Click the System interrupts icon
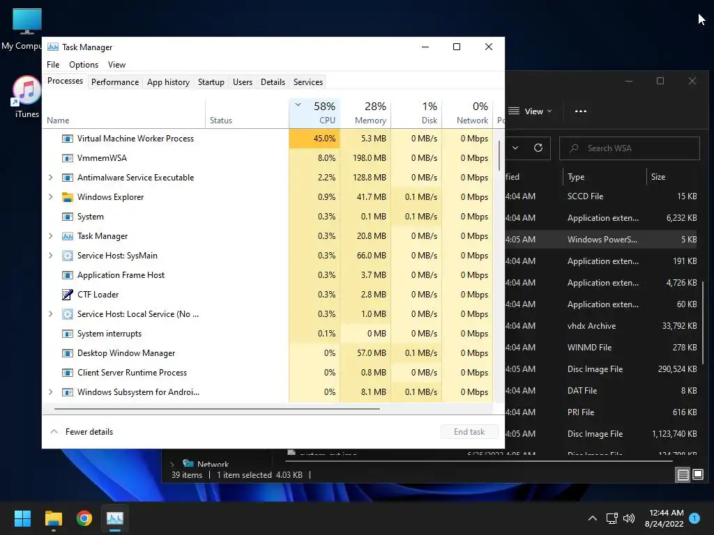The height and width of the screenshot is (535, 714). [68, 334]
